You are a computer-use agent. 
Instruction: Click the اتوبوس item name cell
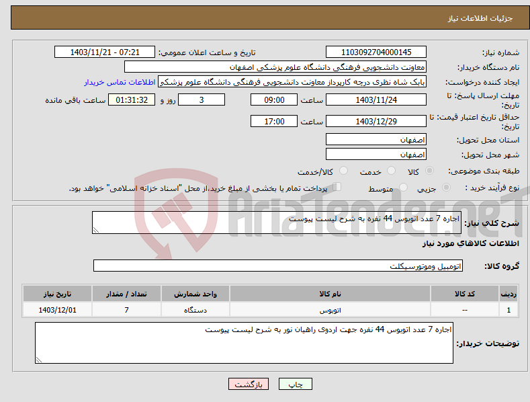coord(330,310)
